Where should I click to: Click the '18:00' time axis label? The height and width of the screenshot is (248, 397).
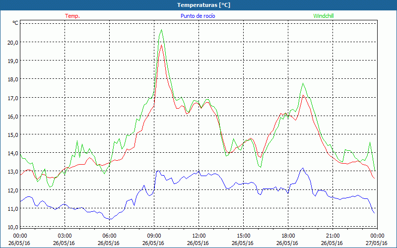pos(288,236)
